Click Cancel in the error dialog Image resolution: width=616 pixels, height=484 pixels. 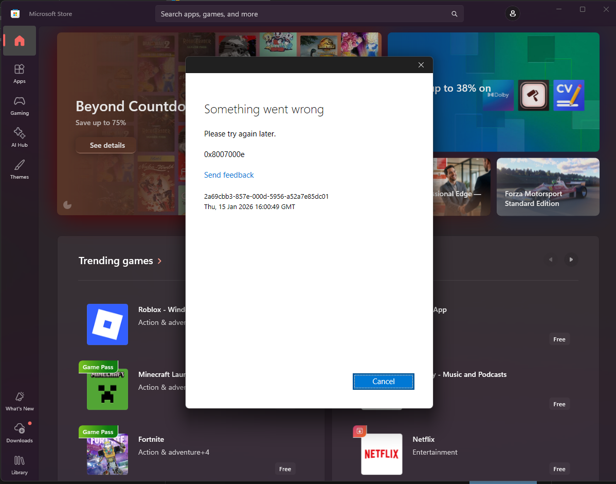pyautogui.click(x=383, y=382)
